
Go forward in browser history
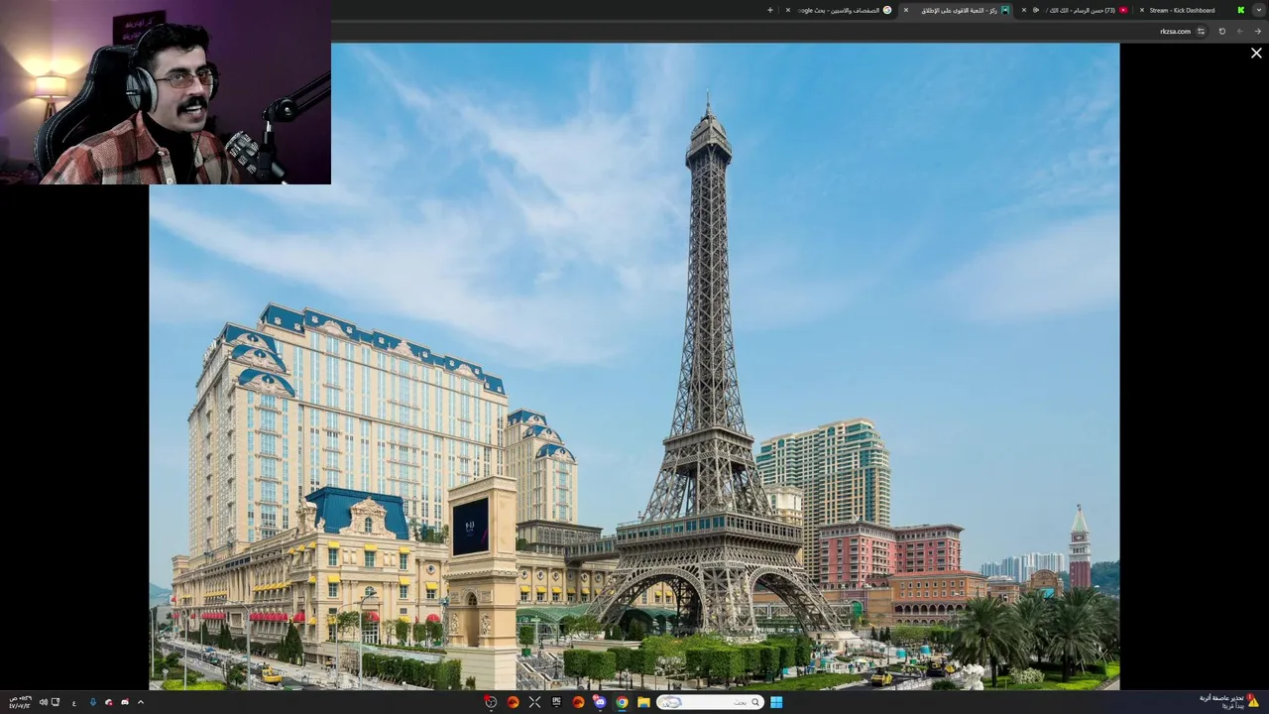[1240, 31]
